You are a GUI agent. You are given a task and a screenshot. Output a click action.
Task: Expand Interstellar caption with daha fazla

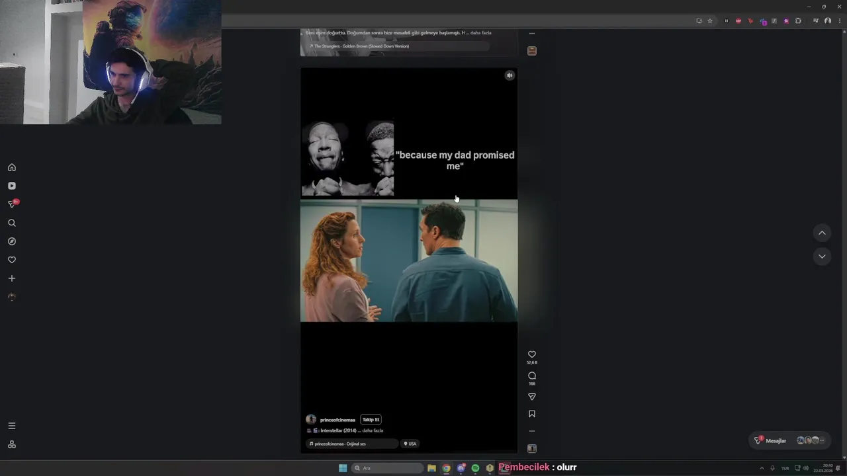point(373,430)
